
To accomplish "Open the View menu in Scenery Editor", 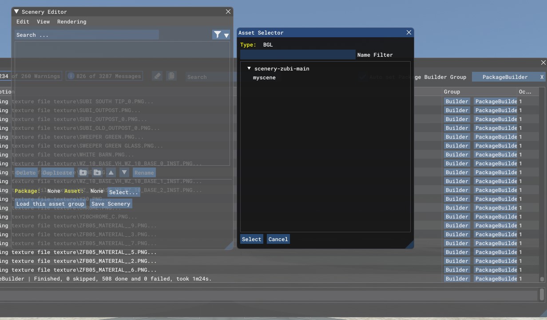I will click(x=43, y=22).
